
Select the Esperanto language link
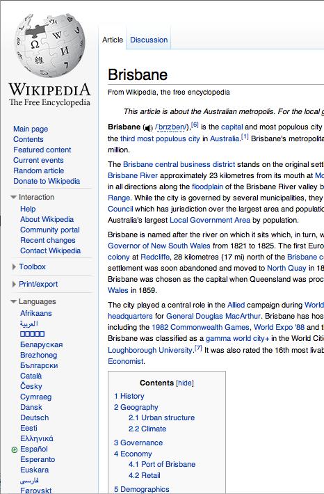(38, 459)
